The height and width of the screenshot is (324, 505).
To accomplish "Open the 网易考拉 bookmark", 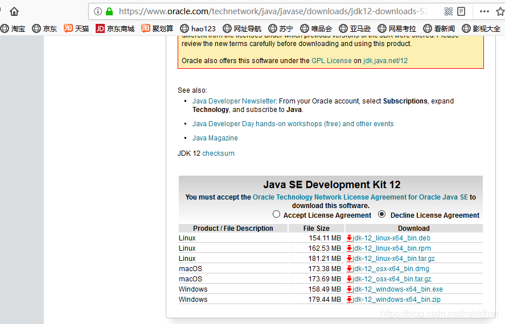I will 397,28.
